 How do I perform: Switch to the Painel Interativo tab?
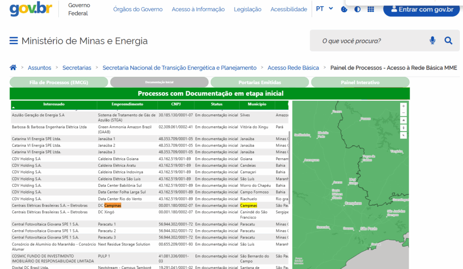coord(360,82)
